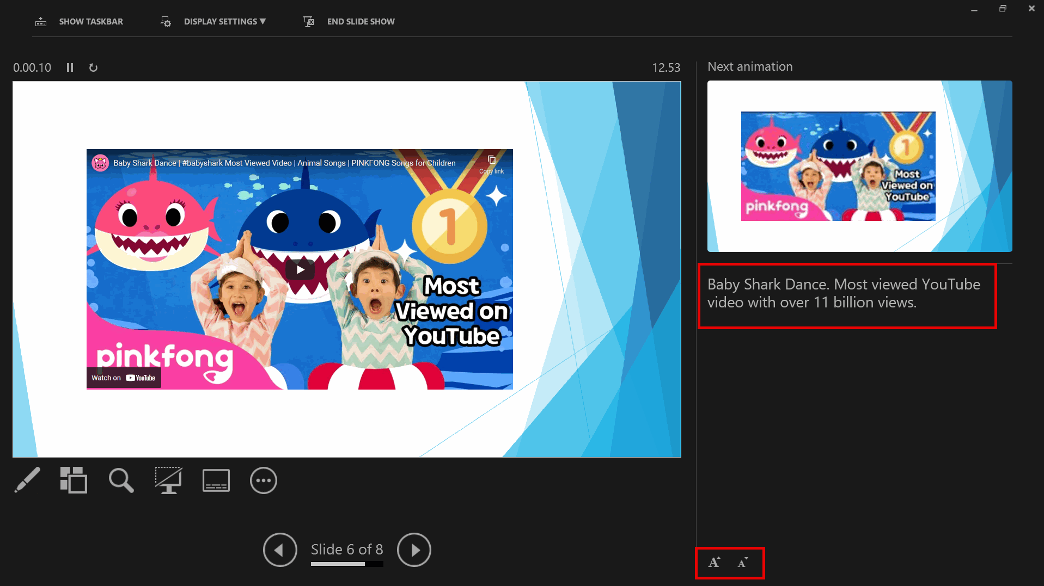Select the zoom into slide magnifier
1044x586 pixels.
tap(121, 480)
